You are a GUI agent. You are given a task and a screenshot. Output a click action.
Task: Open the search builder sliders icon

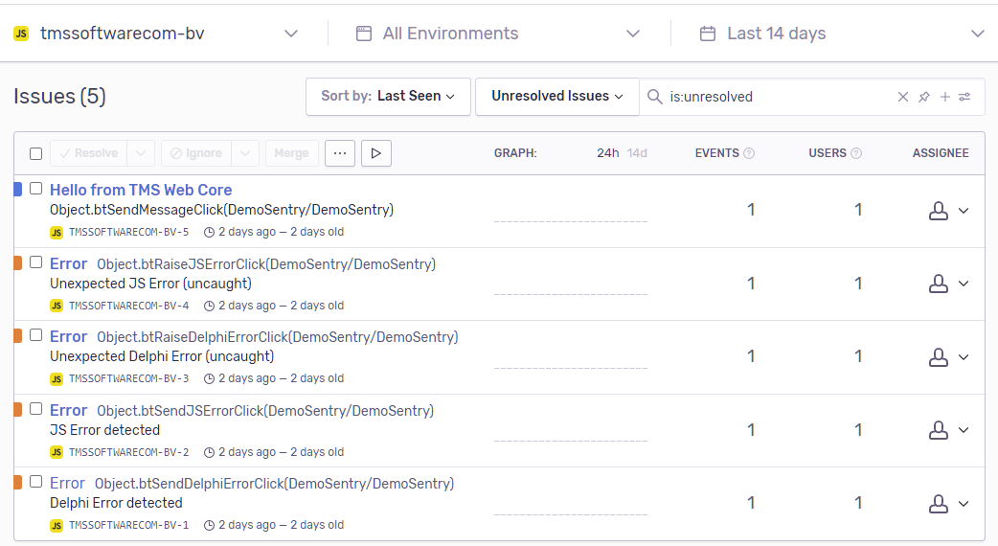pos(964,97)
